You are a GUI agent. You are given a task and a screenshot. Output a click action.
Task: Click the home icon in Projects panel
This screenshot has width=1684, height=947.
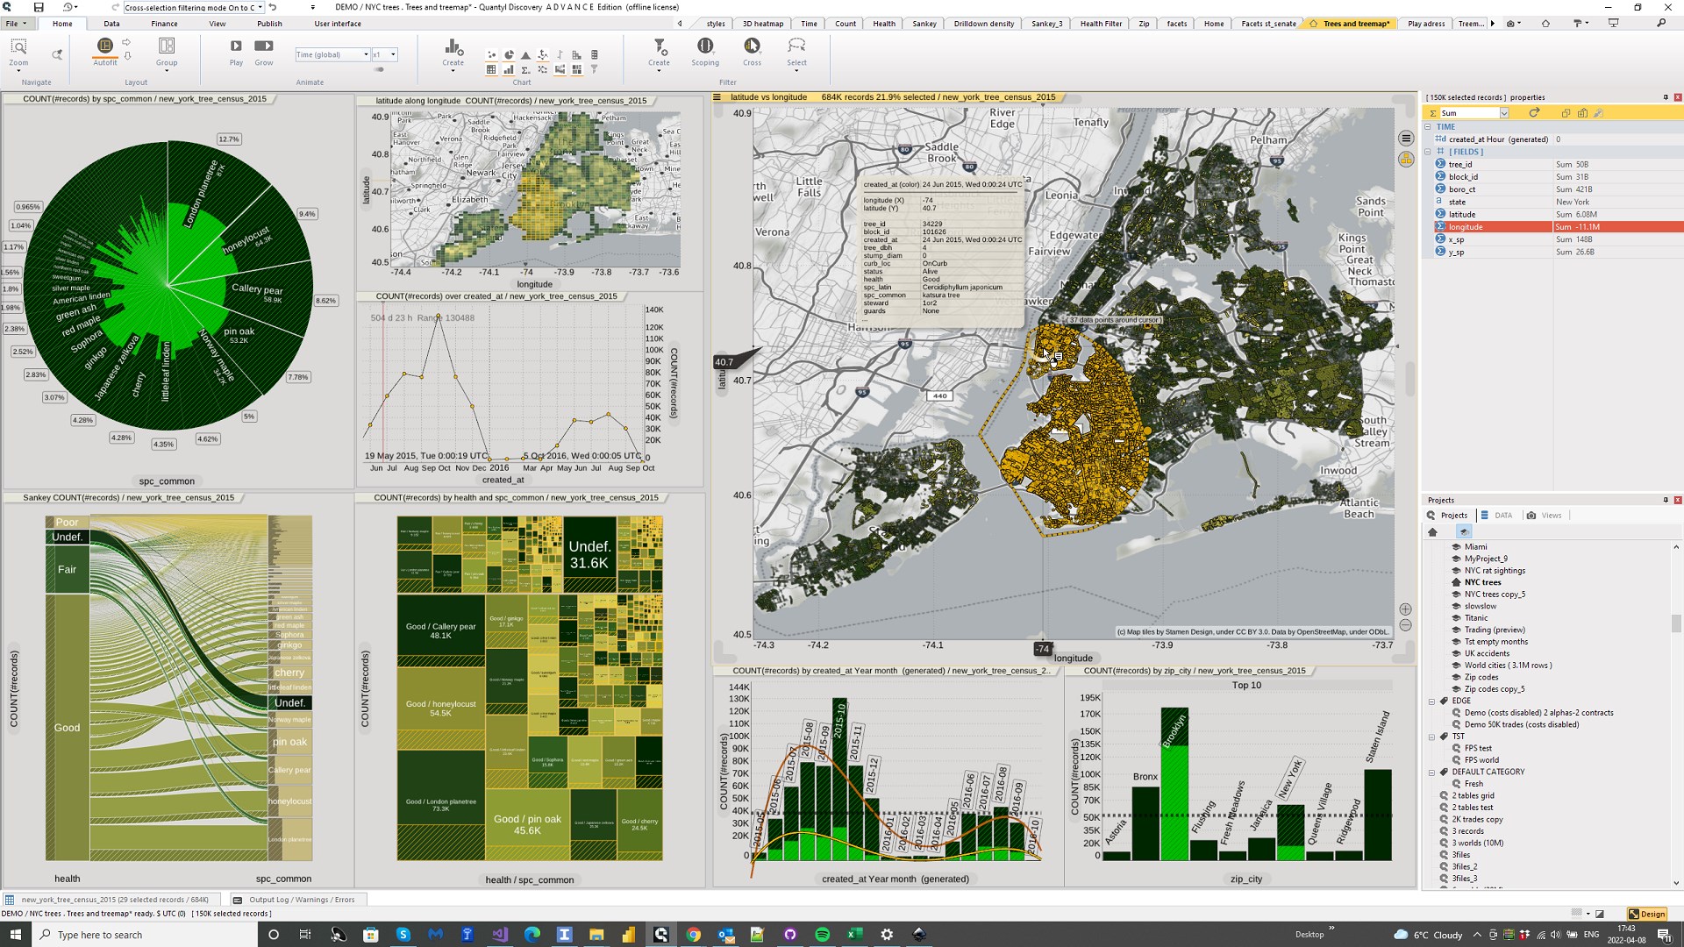[x=1433, y=532]
